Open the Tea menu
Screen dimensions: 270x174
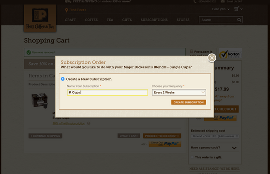(x=110, y=20)
